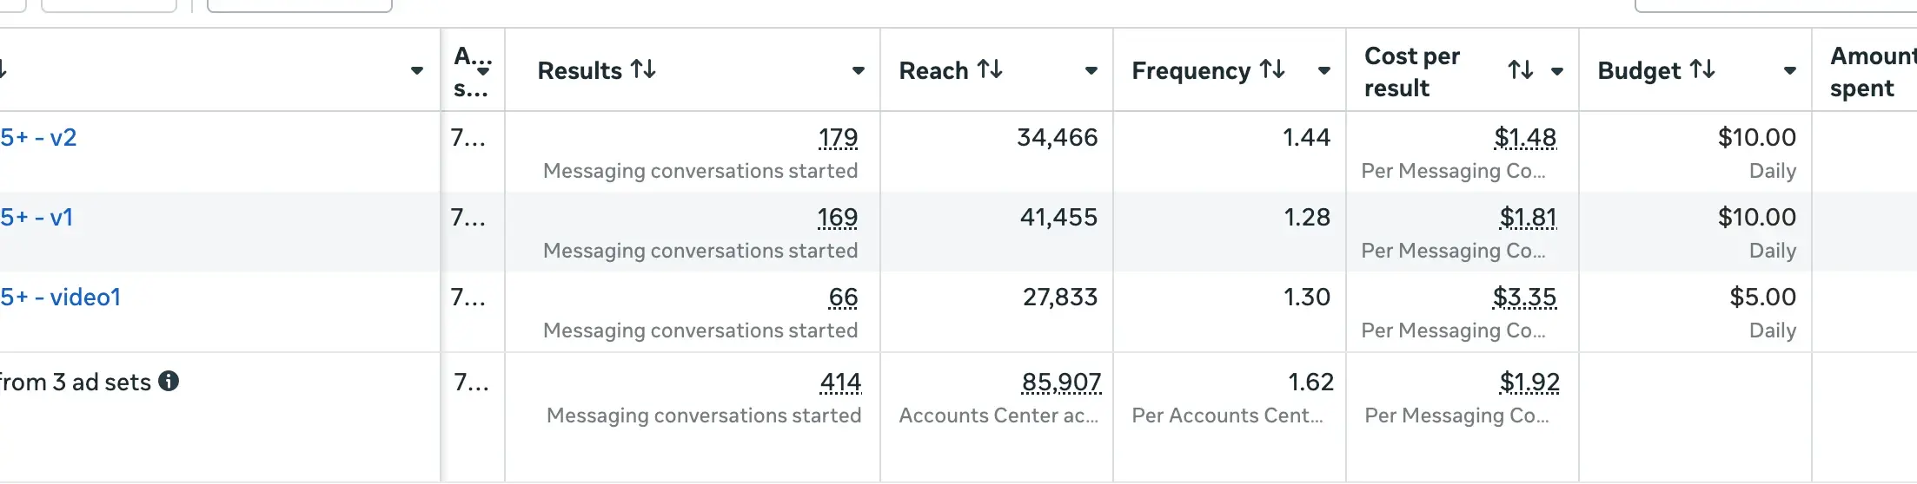Image resolution: width=1917 pixels, height=484 pixels.
Task: Click the 179 results value link
Action: point(838,137)
